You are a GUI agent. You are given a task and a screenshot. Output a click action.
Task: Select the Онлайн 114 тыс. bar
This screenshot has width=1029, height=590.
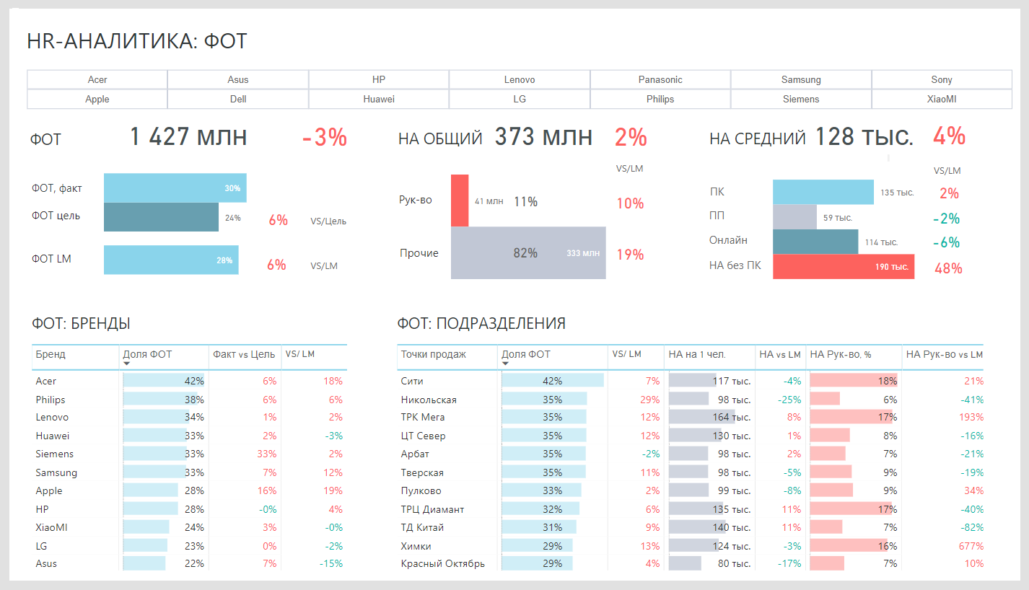(x=815, y=242)
